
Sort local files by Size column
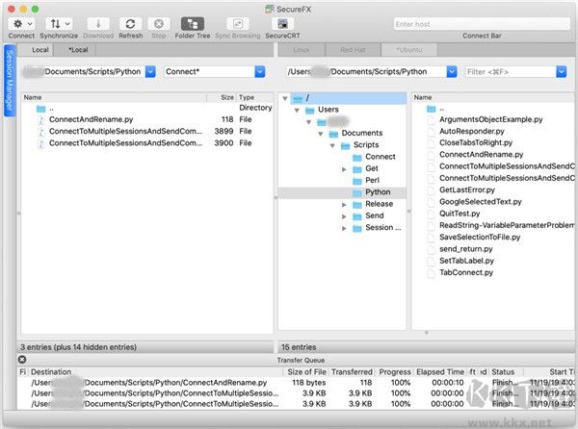tap(226, 97)
